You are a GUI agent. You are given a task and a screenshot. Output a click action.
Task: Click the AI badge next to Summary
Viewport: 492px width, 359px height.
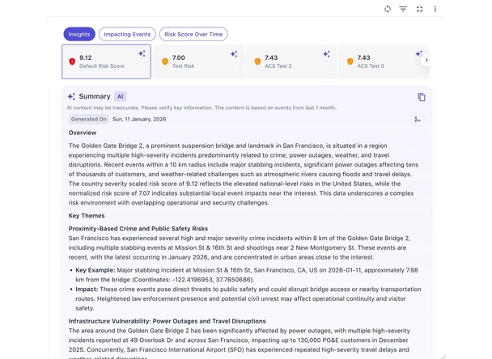[x=121, y=96]
